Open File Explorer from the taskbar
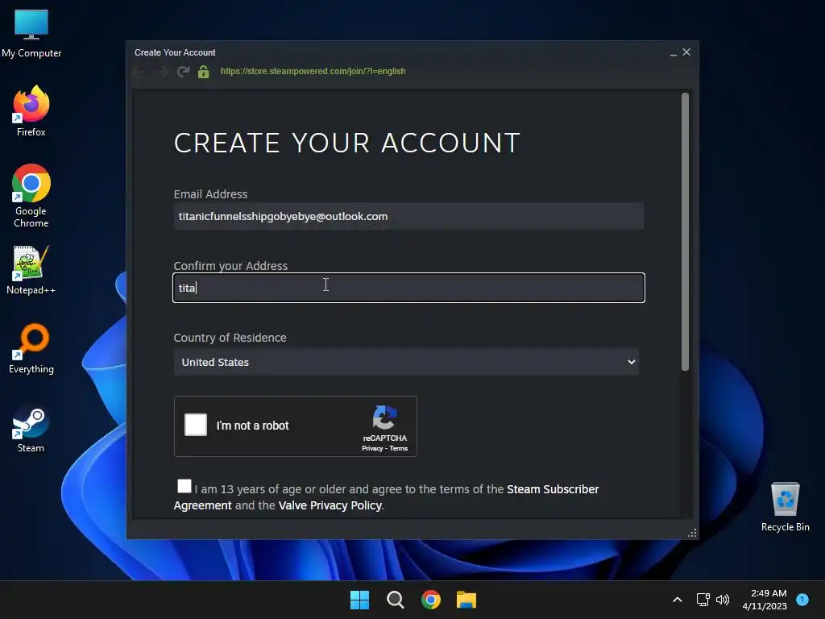 point(466,600)
